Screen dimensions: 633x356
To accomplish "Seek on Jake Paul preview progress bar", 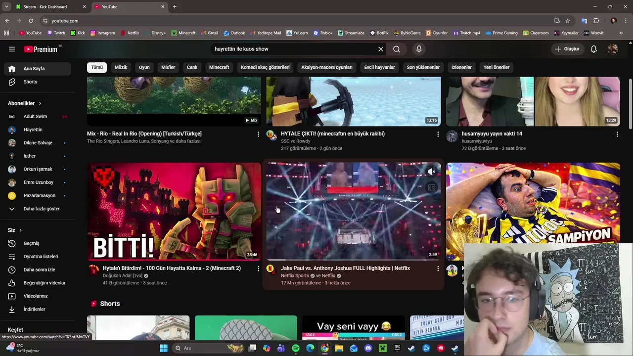I will pos(354,259).
